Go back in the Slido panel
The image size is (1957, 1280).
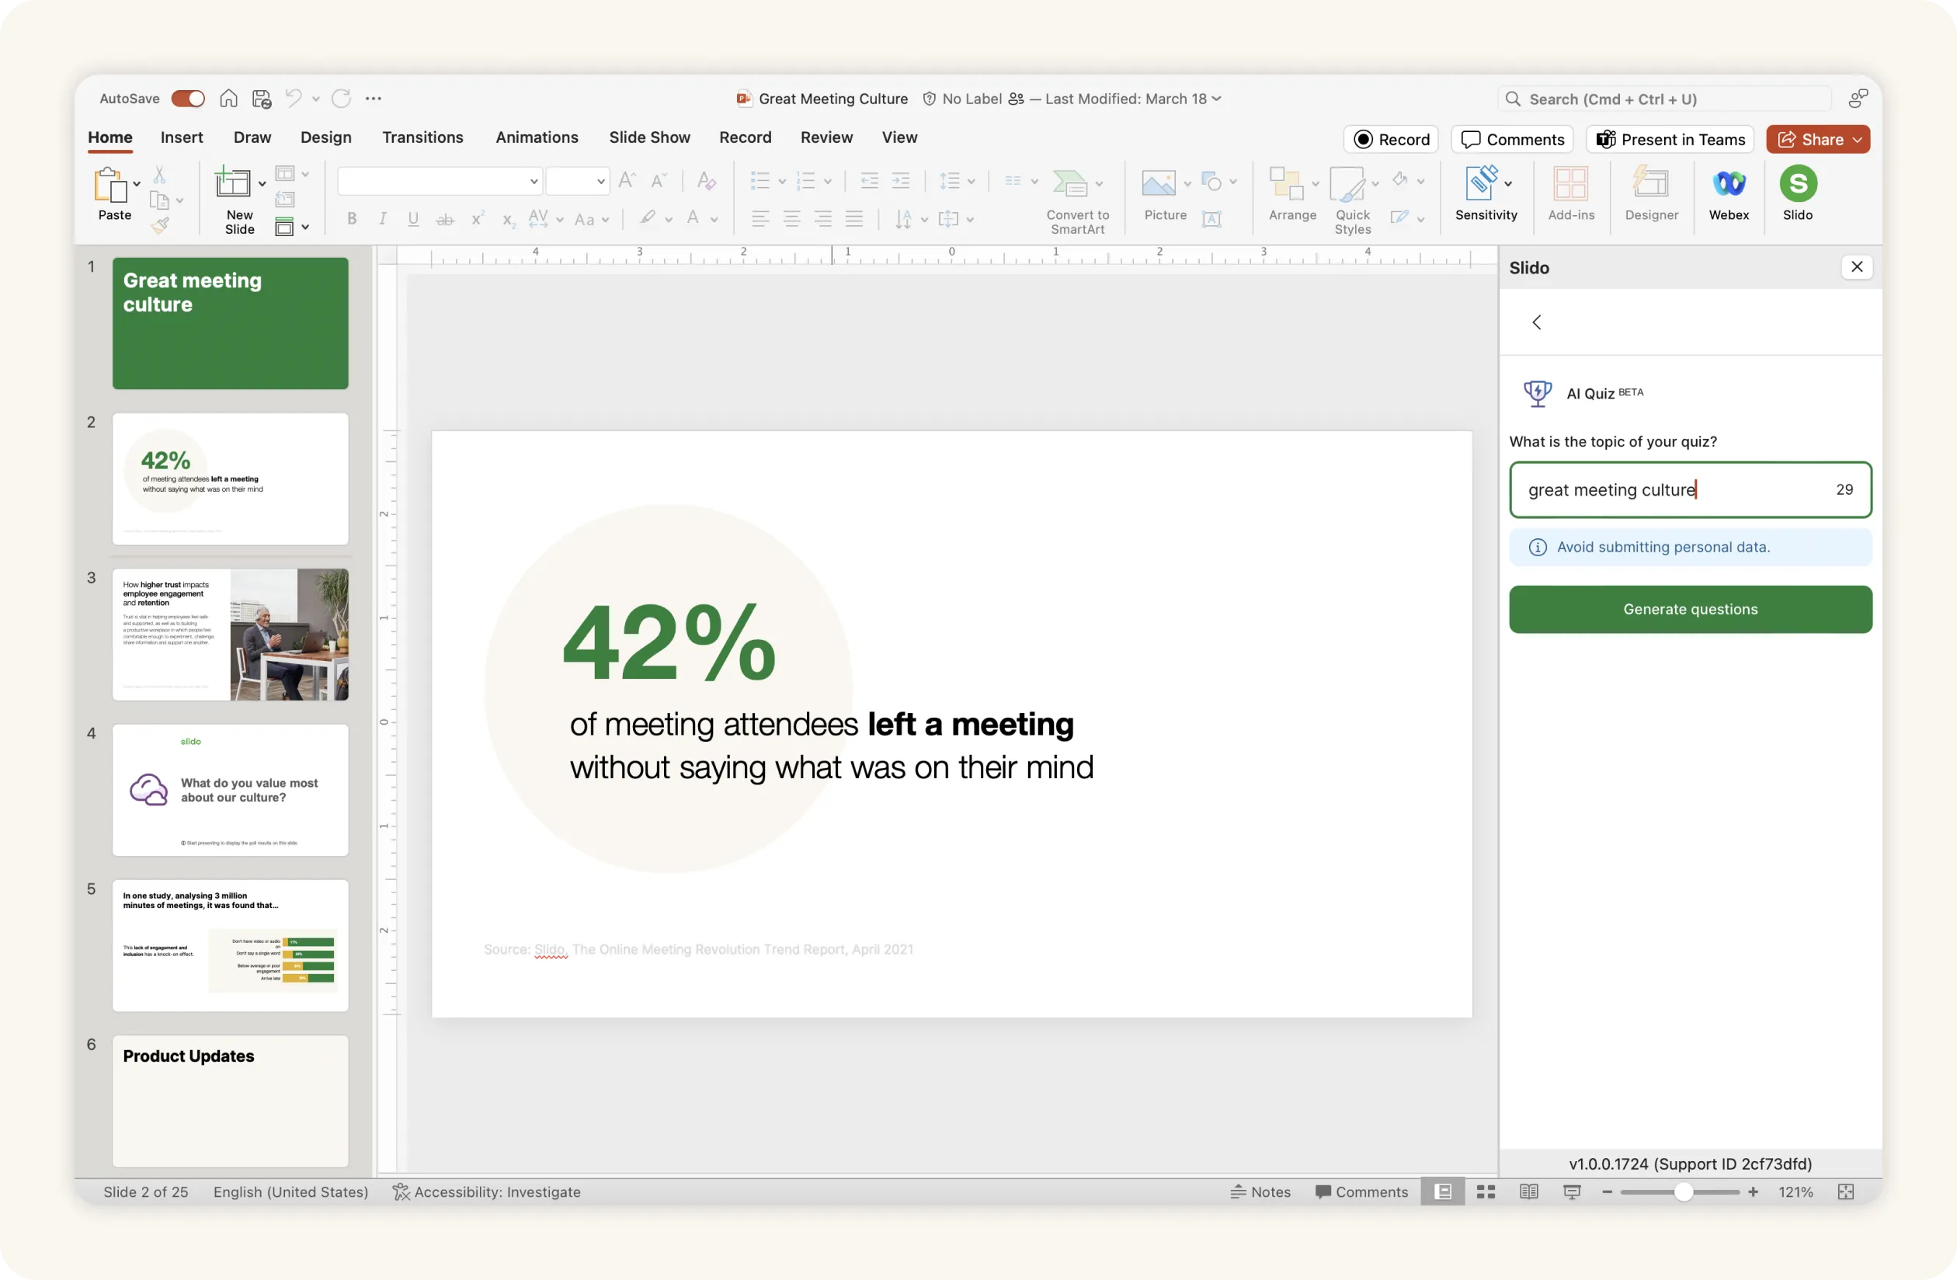tap(1537, 322)
